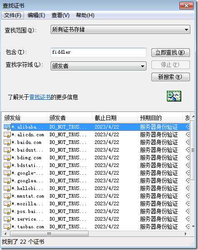This screenshot has height=250, width=198.
Task: Click certificate icon of *.pos.bai row
Action: tap(7, 211)
